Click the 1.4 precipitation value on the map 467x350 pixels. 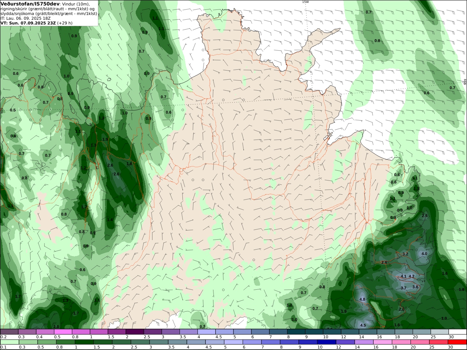(x=110, y=219)
